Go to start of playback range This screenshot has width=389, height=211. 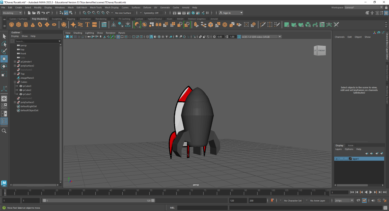click(x=352, y=192)
